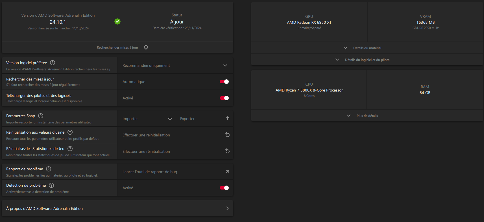This screenshot has width=484, height=222.
Task: Click the help icon next to Rapport de problème
Action: pos(49,169)
